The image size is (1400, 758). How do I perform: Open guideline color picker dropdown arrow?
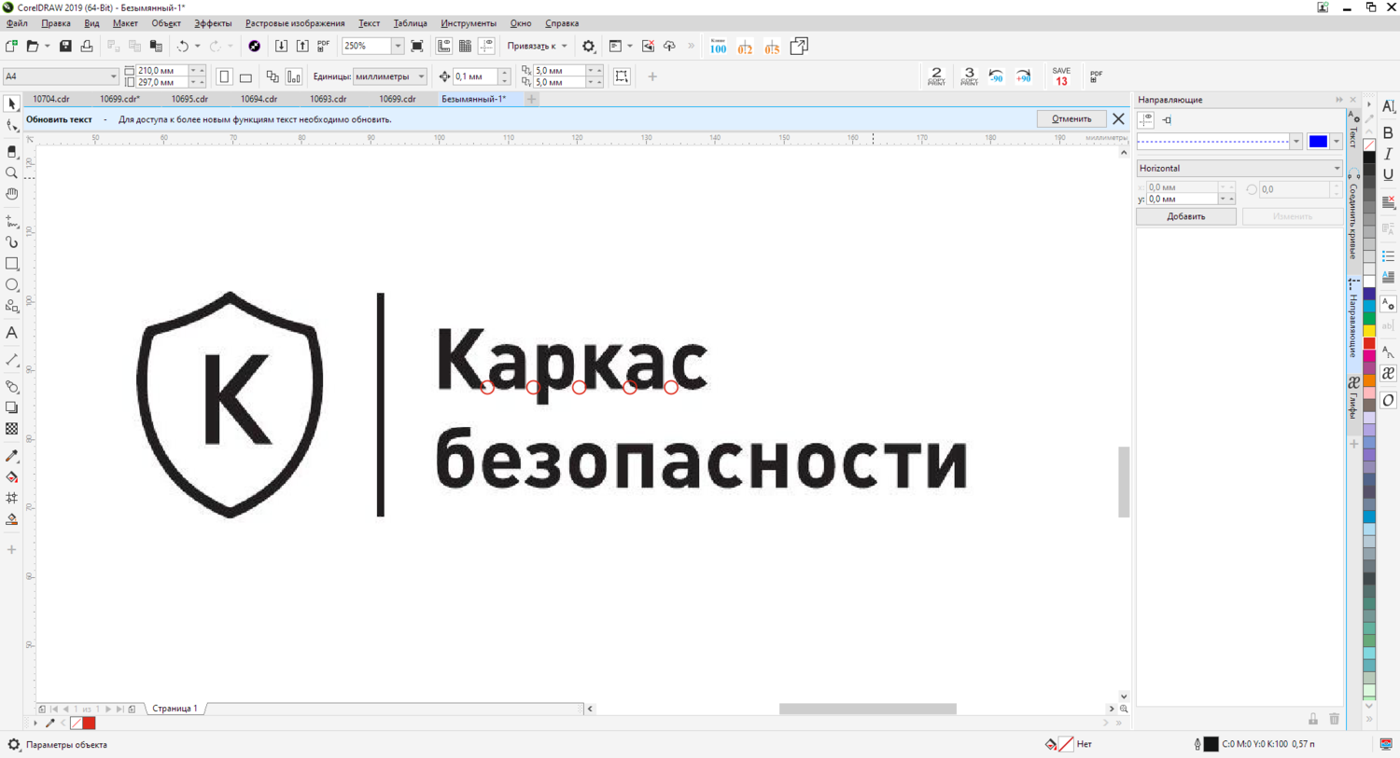point(1337,142)
